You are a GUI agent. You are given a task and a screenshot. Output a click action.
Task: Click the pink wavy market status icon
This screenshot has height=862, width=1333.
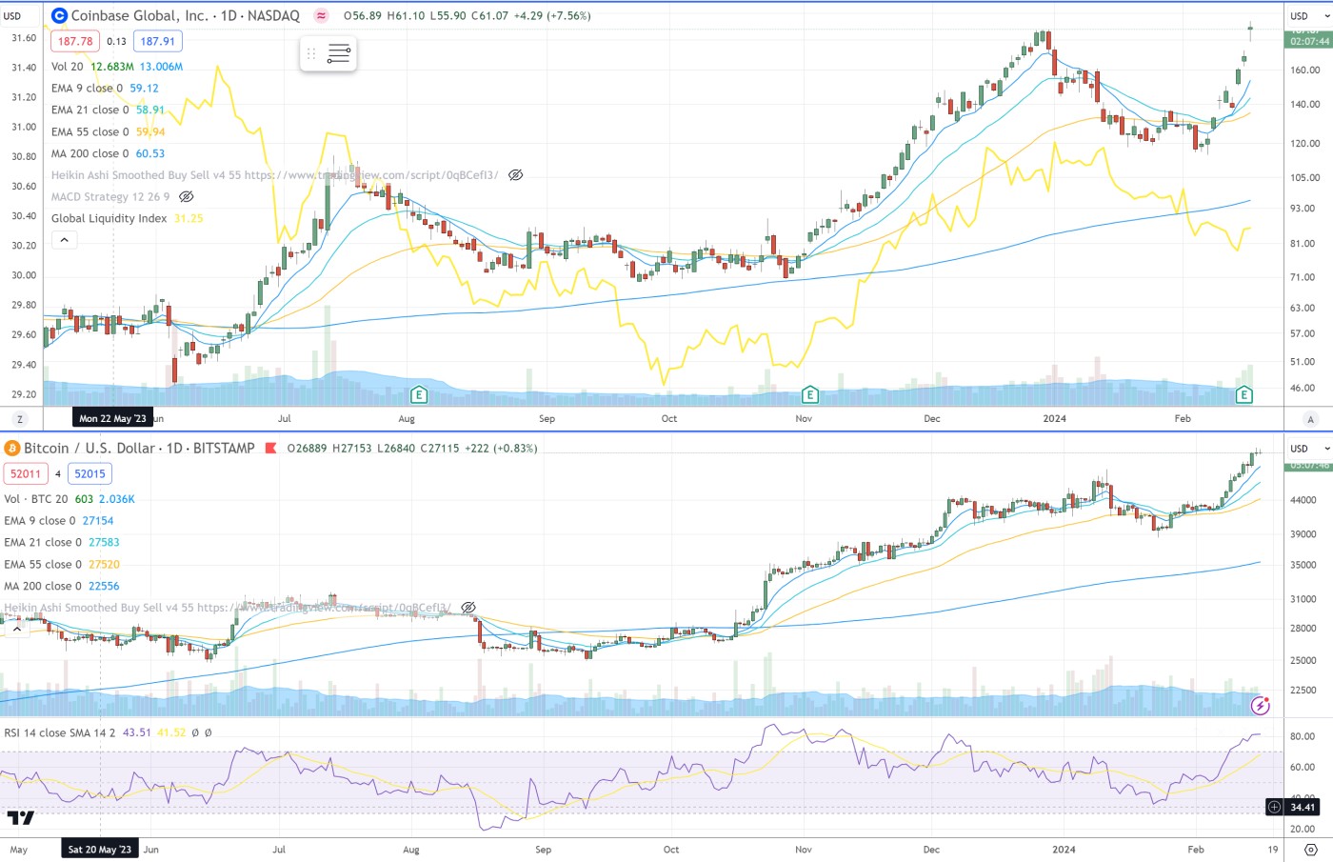coord(322,16)
